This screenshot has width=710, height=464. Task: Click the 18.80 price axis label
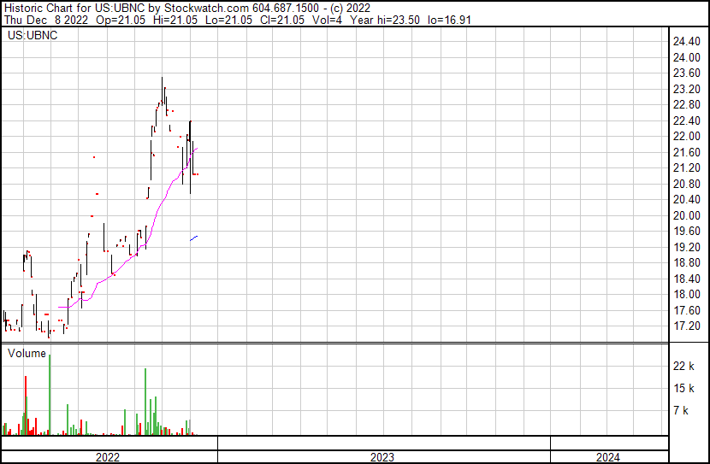(x=686, y=262)
